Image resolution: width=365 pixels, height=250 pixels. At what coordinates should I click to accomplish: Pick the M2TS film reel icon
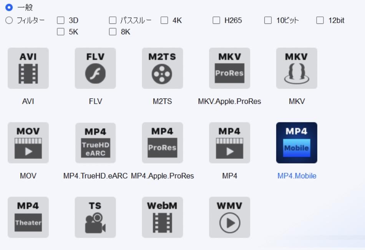point(163,68)
